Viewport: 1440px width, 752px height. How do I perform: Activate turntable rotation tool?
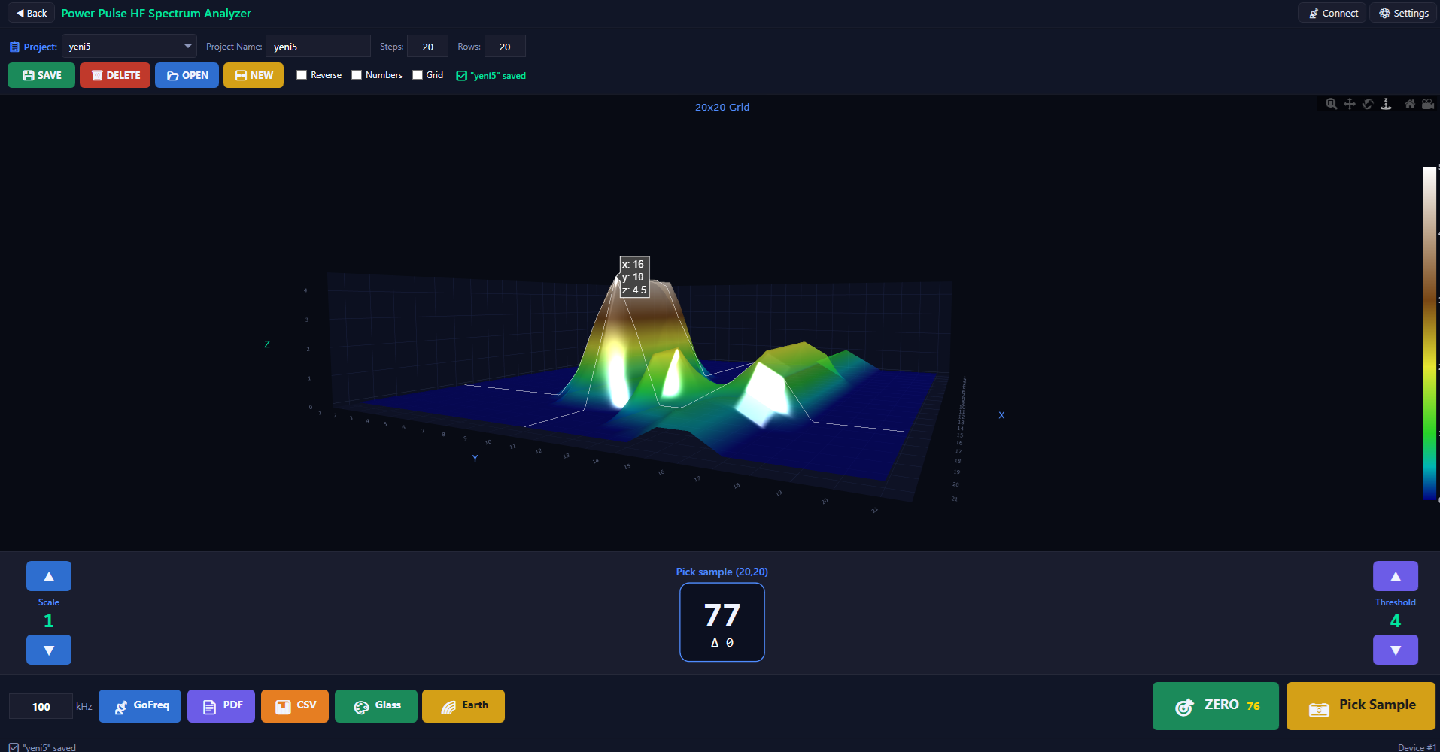pyautogui.click(x=1386, y=104)
